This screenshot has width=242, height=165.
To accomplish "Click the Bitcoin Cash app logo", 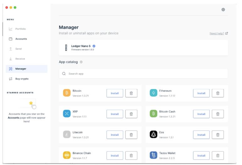I will [x=153, y=114].
